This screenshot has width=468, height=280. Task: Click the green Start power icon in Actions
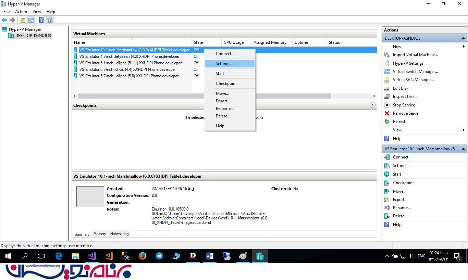(x=387, y=174)
